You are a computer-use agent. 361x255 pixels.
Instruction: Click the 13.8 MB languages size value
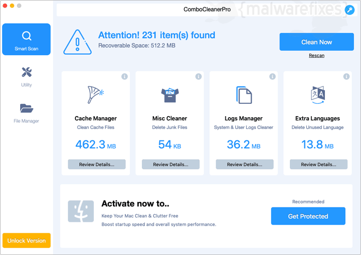[318, 145]
